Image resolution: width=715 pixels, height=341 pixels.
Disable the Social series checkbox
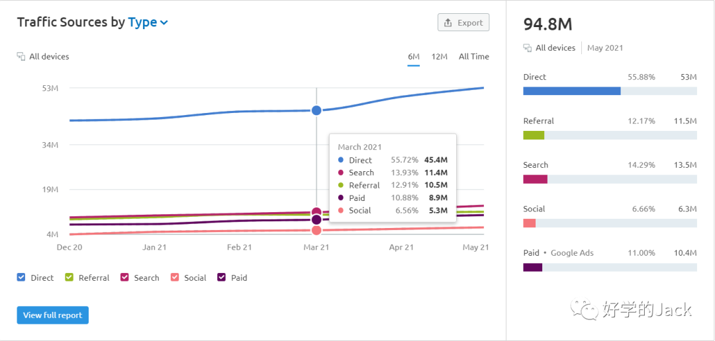175,278
